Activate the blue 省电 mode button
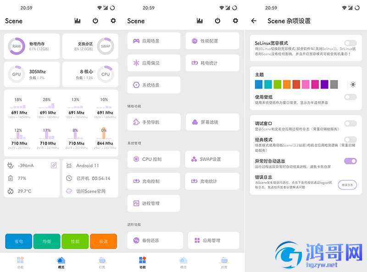Viewport: 367px width, 272px height. coord(19,241)
